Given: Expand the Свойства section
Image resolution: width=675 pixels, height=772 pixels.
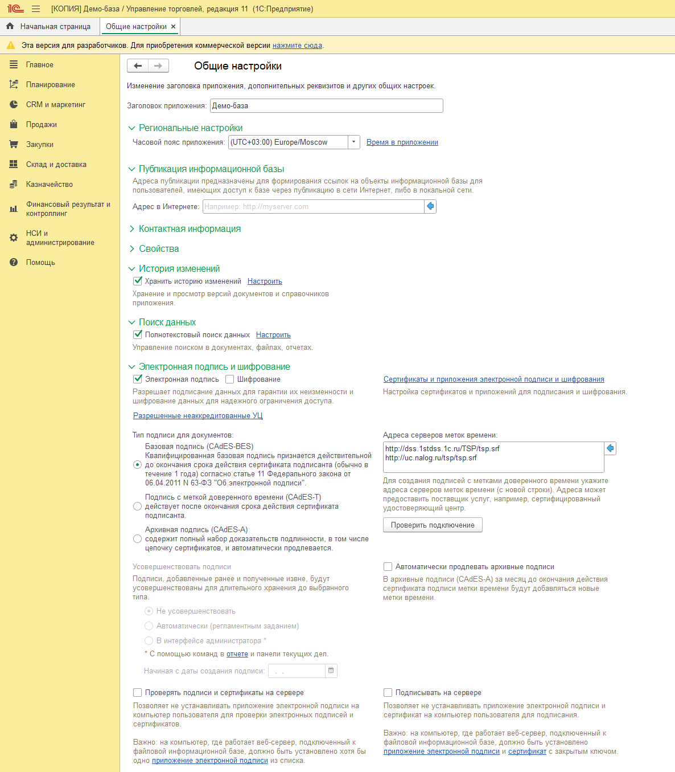Looking at the screenshot, I should (x=132, y=249).
